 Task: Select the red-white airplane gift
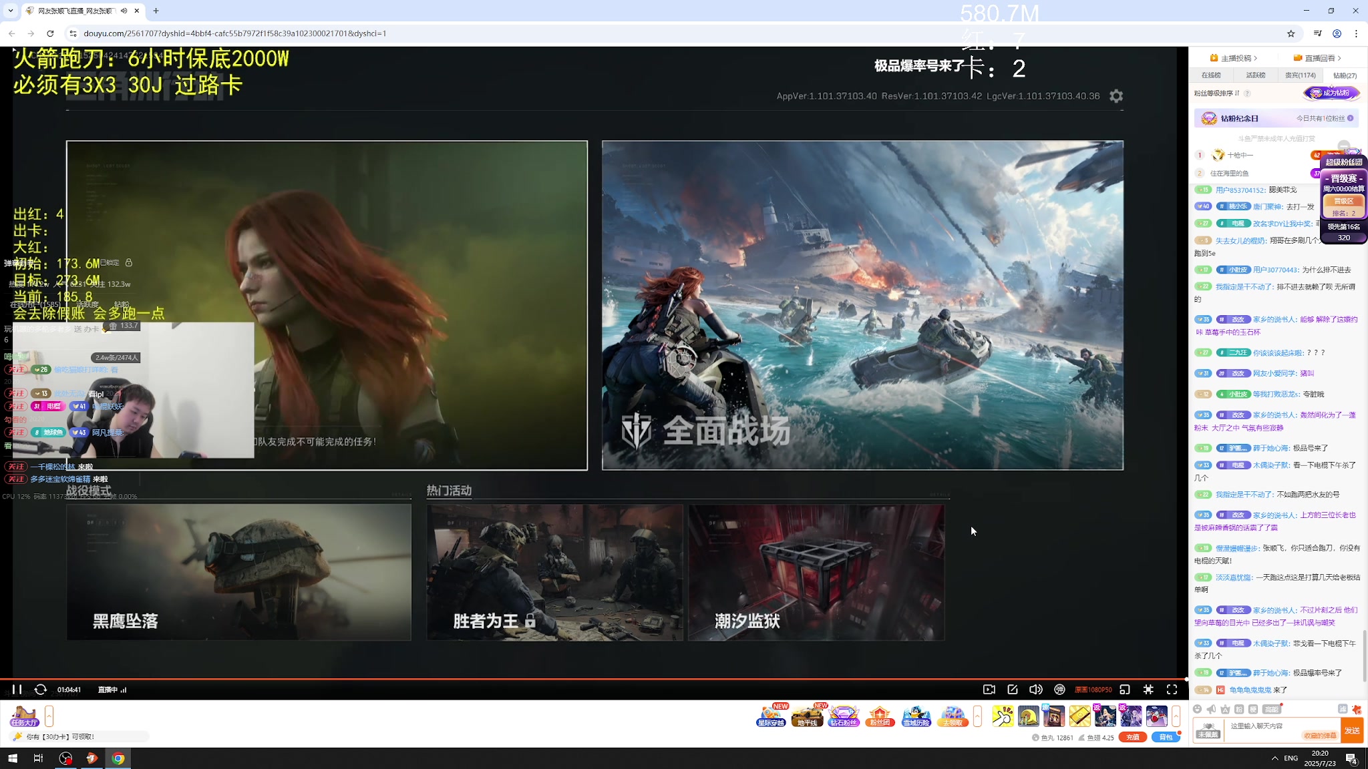coord(1157,716)
